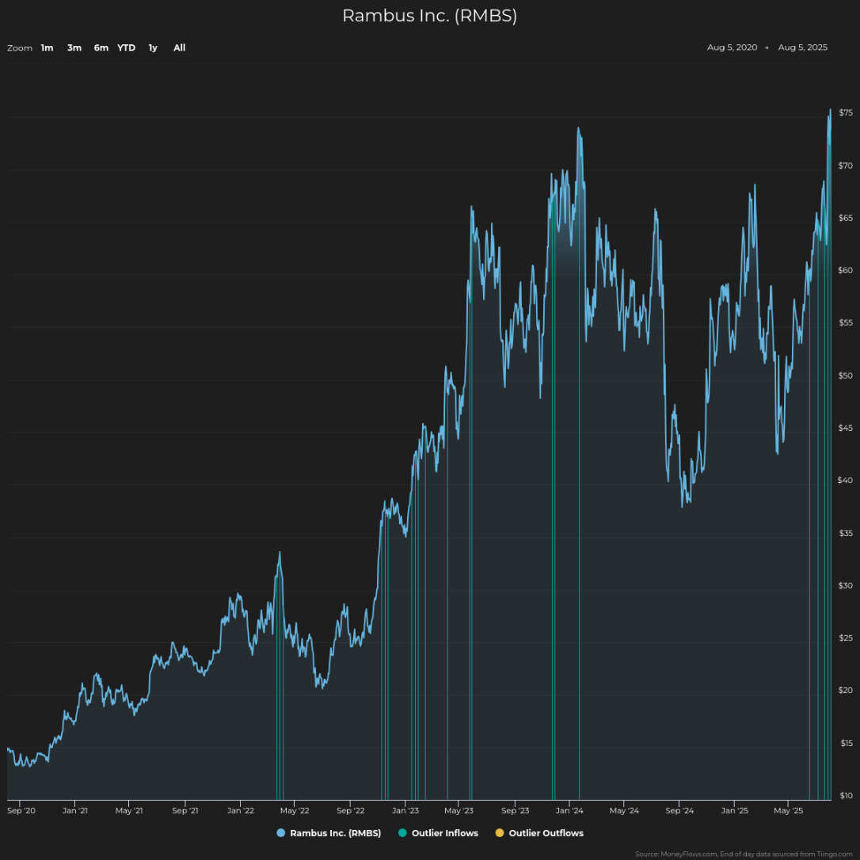
Task: Click the $65 y-axis label
Action: pos(846,219)
